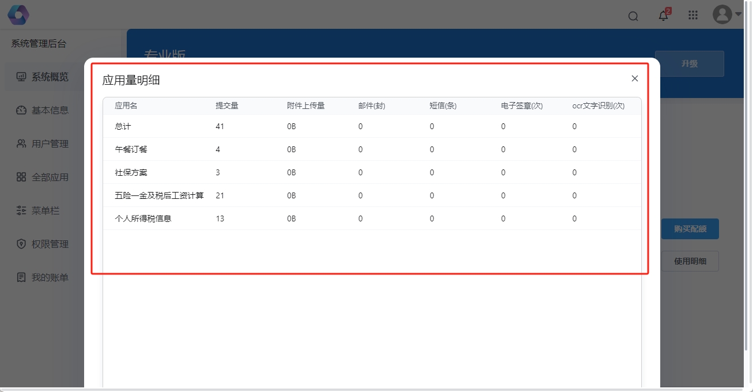Screen dimensions: 753x392
Task: Click the 提交量 column header
Action: click(227, 105)
